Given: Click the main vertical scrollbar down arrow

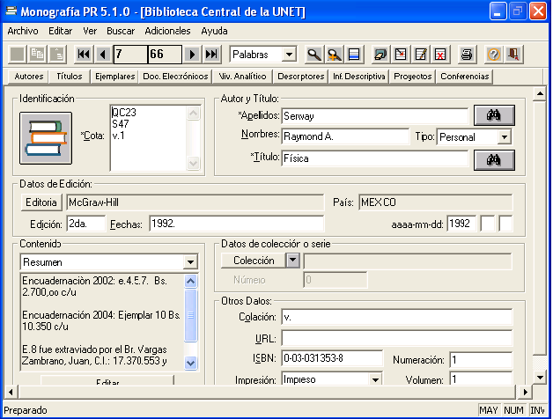Looking at the screenshot, I should (x=540, y=378).
